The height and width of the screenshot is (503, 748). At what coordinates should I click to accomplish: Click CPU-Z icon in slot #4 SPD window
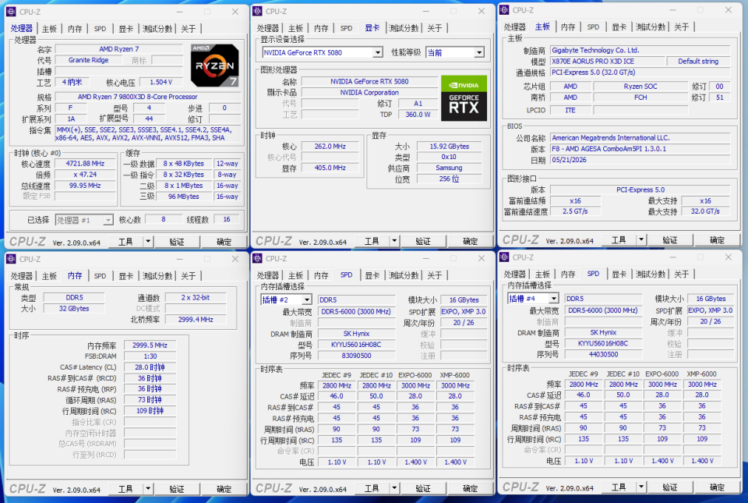click(504, 257)
